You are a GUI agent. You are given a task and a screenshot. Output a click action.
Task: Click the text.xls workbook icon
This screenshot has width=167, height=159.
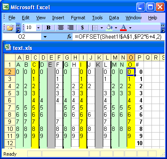point(8,47)
